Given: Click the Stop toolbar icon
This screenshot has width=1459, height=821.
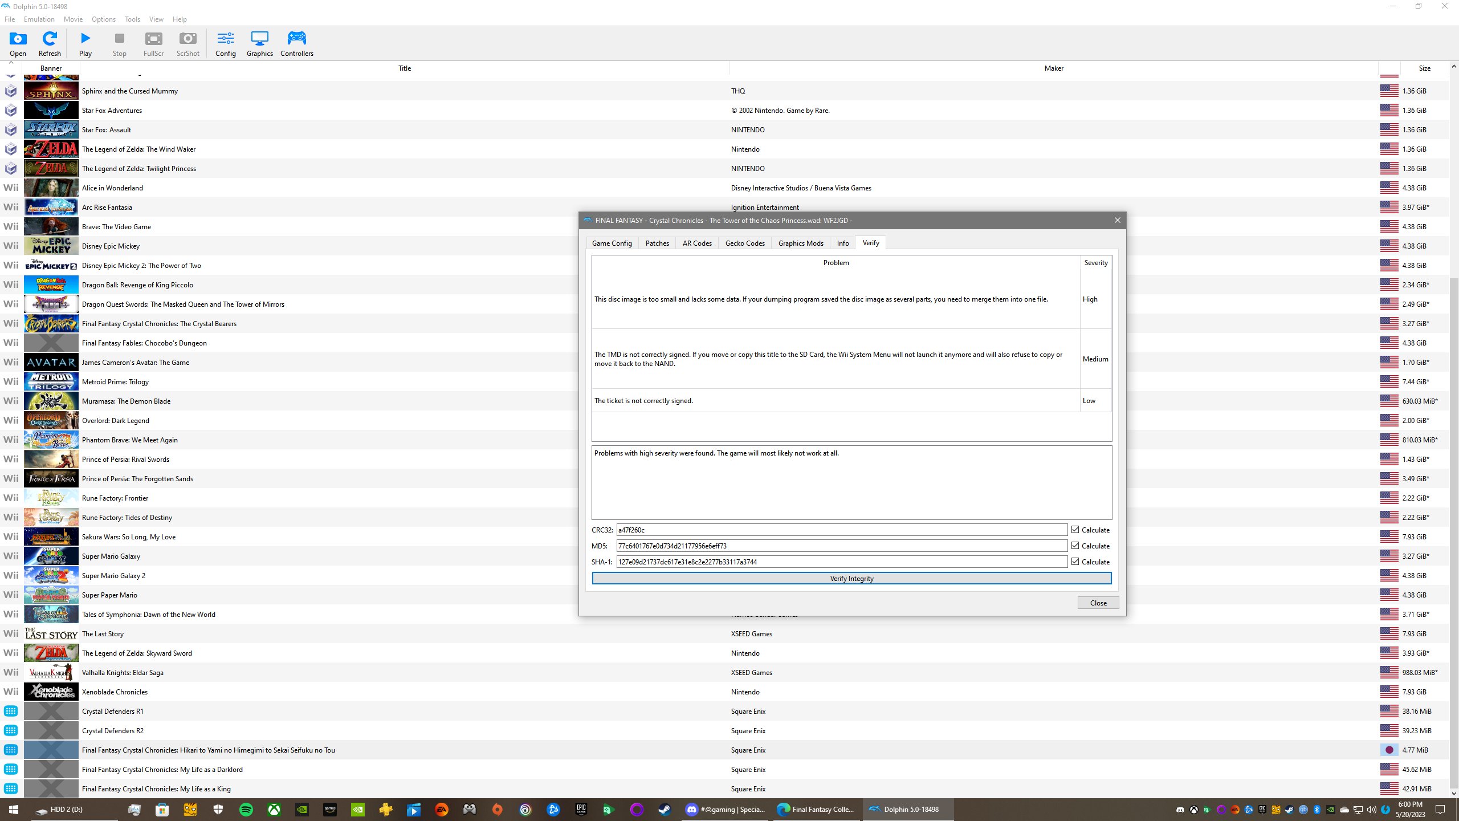Looking at the screenshot, I should coord(120,44).
